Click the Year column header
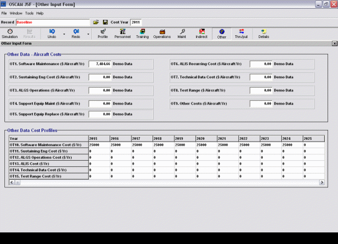Screen dimensions: 338x244 point(48,138)
